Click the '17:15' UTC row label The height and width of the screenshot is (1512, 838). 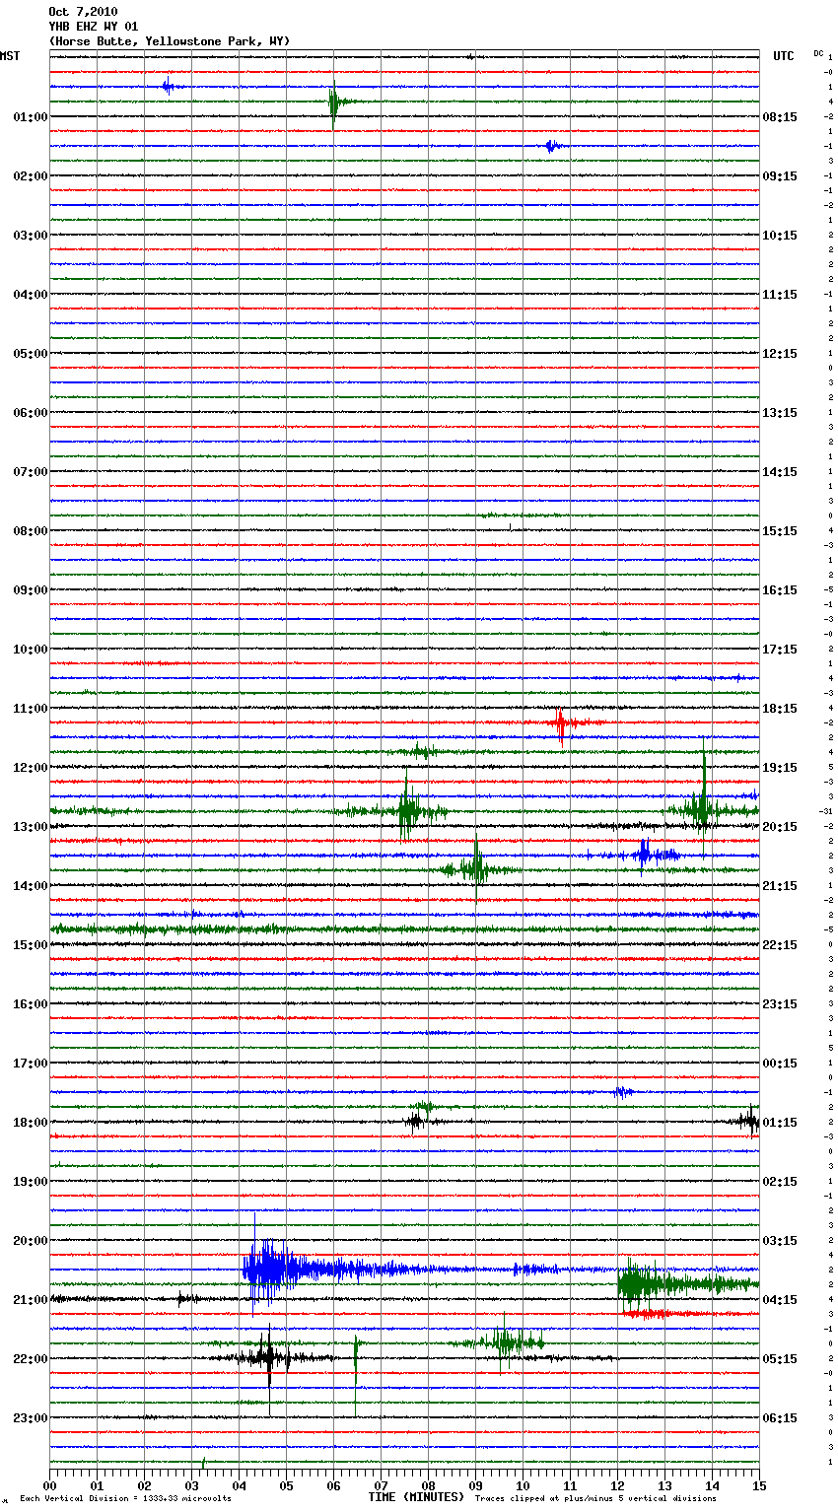pyautogui.click(x=780, y=650)
